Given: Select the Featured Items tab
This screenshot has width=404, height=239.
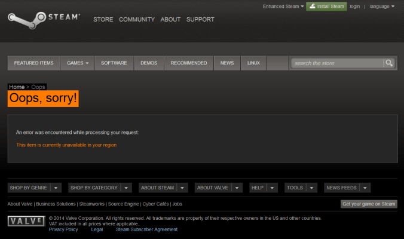Looking at the screenshot, I should 33,63.
